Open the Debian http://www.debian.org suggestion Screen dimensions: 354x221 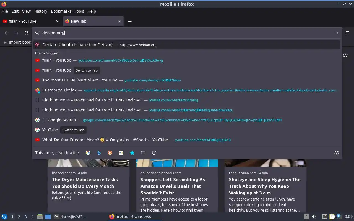(187, 45)
